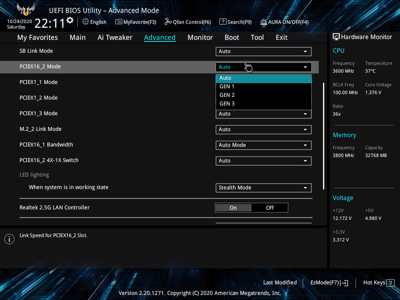
Task: Click the 22:11 clock time
Action: coord(50,23)
